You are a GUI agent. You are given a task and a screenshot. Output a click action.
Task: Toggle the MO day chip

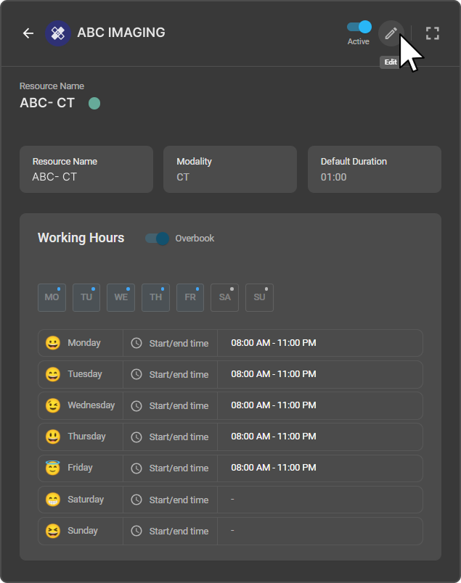tap(52, 297)
